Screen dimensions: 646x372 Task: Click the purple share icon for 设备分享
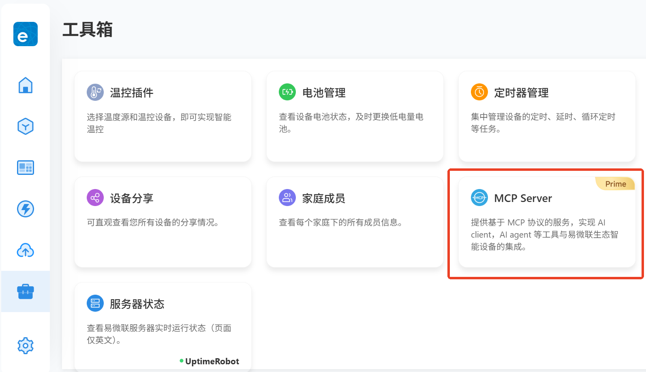coord(95,198)
